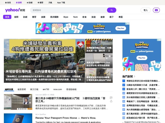The image size is (165, 123).
Task: Open 財經 in the top bar
Action: (30, 3)
